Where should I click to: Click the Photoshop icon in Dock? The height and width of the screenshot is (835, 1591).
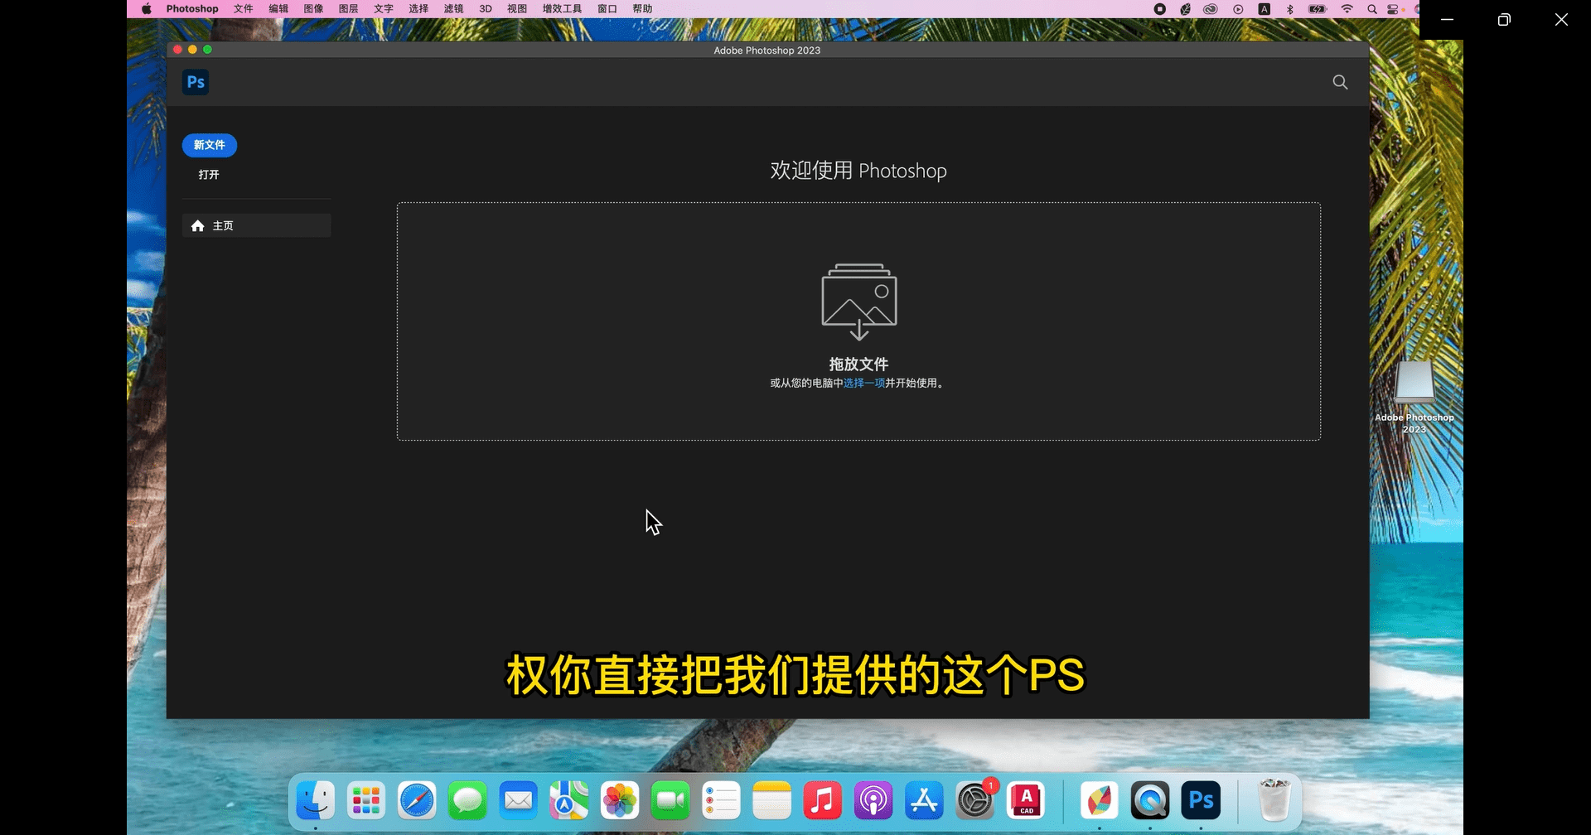(1201, 800)
